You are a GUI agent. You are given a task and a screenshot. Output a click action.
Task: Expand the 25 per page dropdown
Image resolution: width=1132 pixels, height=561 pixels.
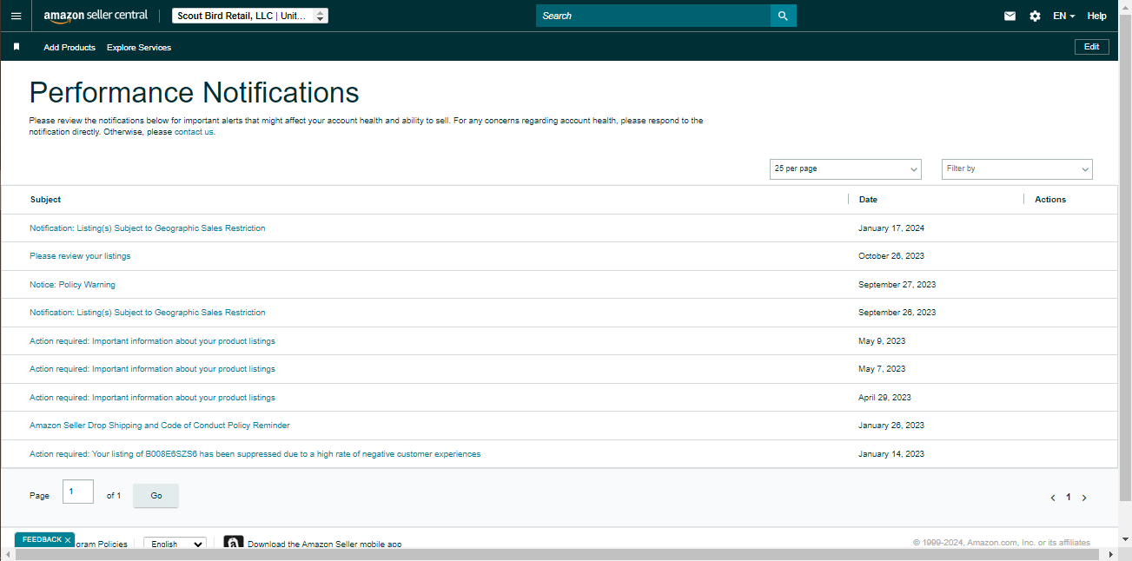click(845, 169)
